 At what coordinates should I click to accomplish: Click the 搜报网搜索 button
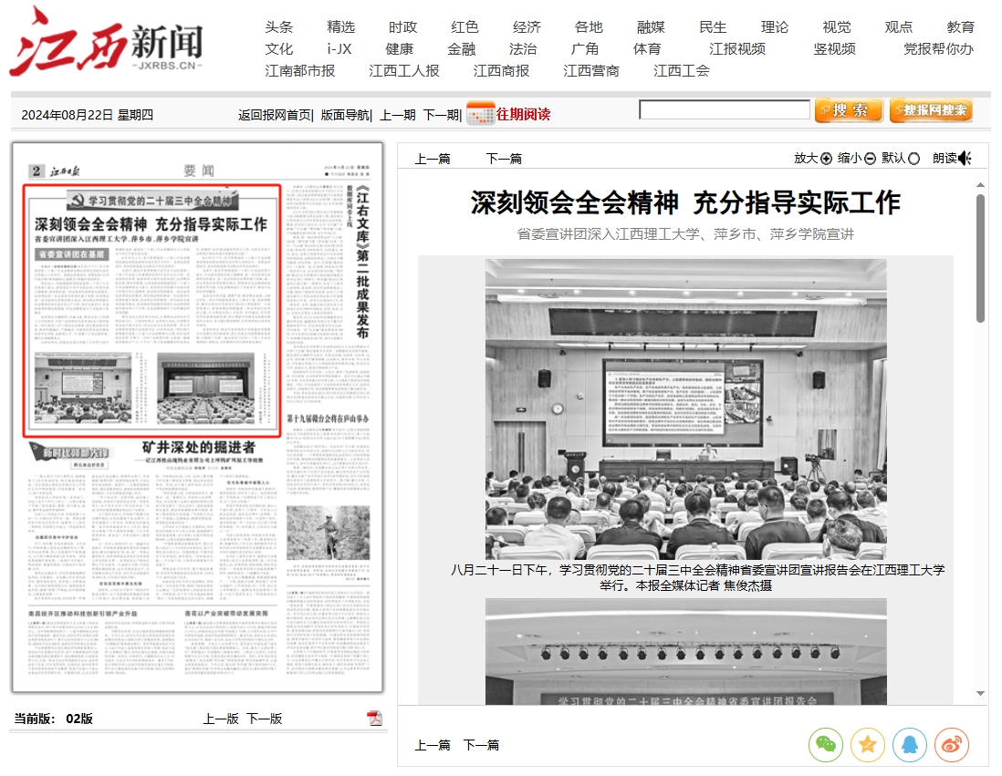pos(931,110)
